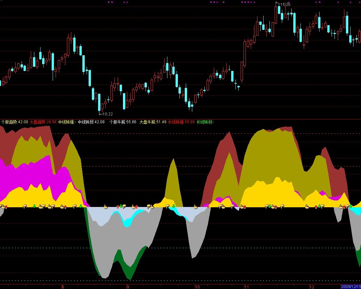This screenshot has width=361, height=289.
Task: Click the highest candlestick marked 15.20
Action: (276, 14)
